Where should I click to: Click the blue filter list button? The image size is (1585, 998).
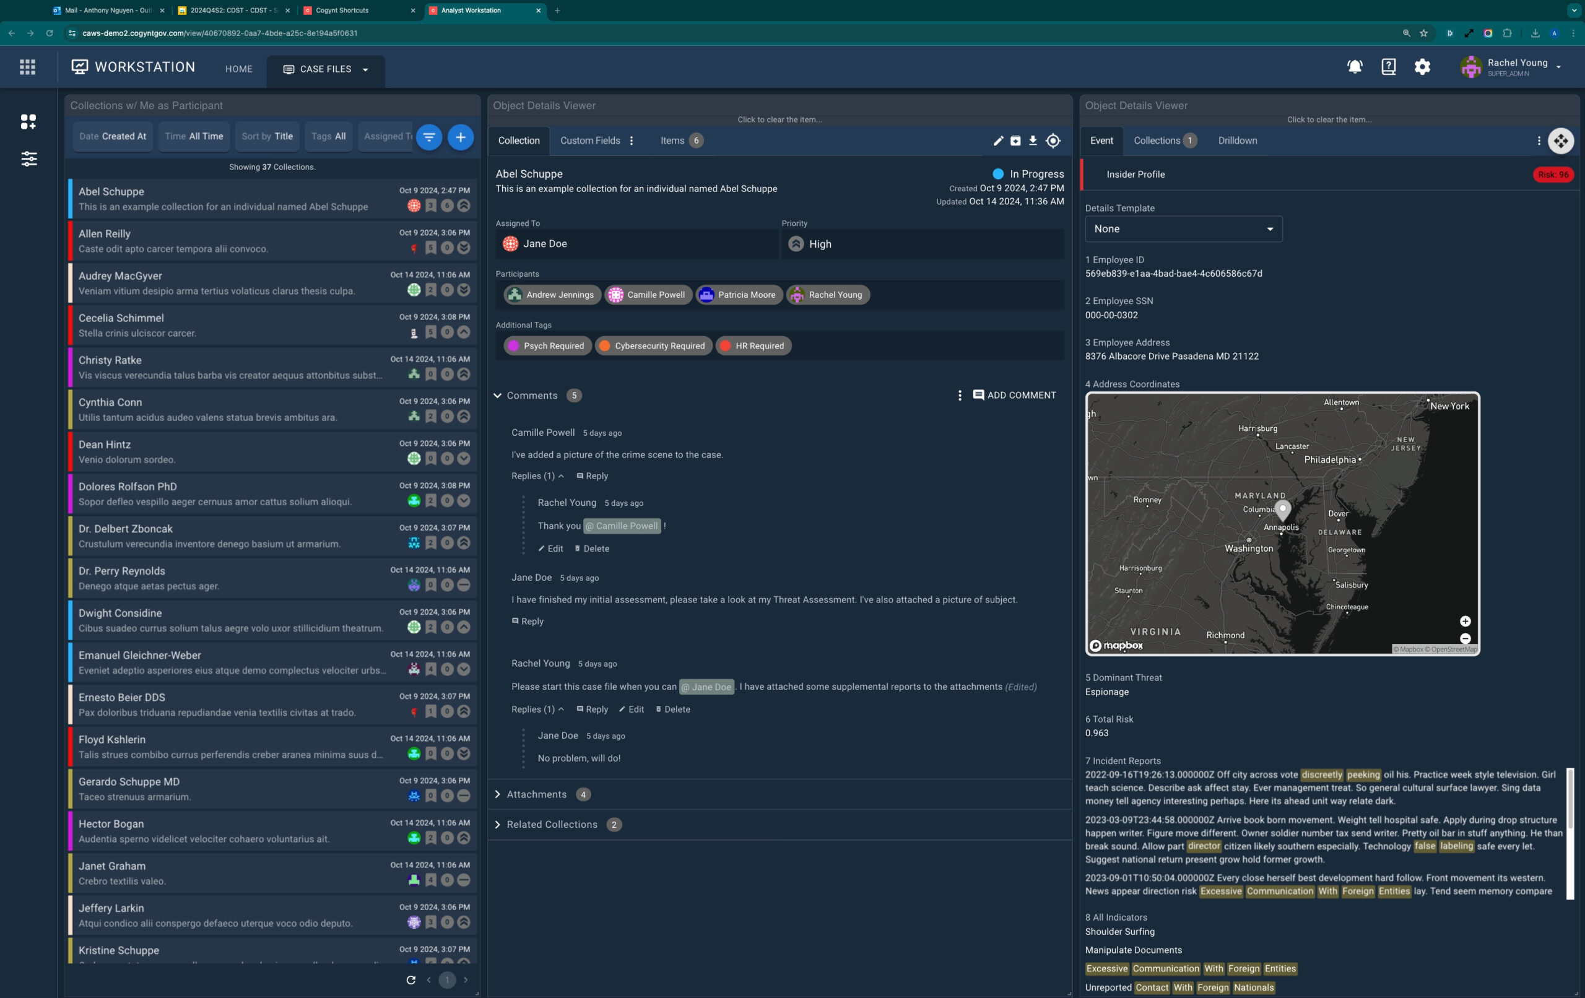[428, 137]
